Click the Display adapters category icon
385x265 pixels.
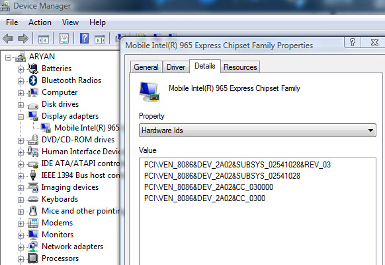pos(33,116)
